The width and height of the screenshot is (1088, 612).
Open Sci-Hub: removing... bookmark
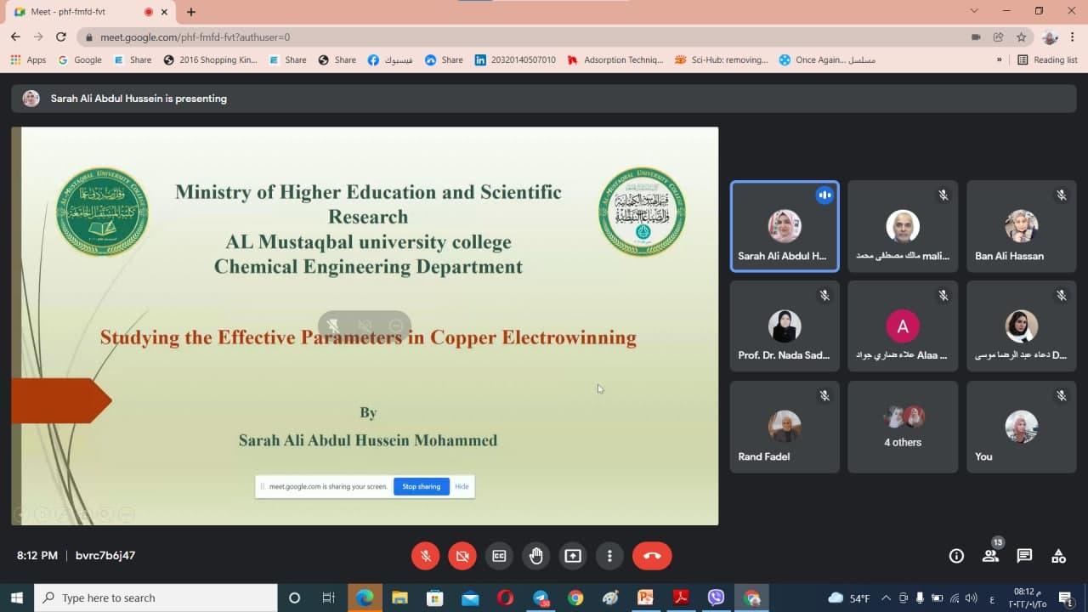tap(721, 59)
